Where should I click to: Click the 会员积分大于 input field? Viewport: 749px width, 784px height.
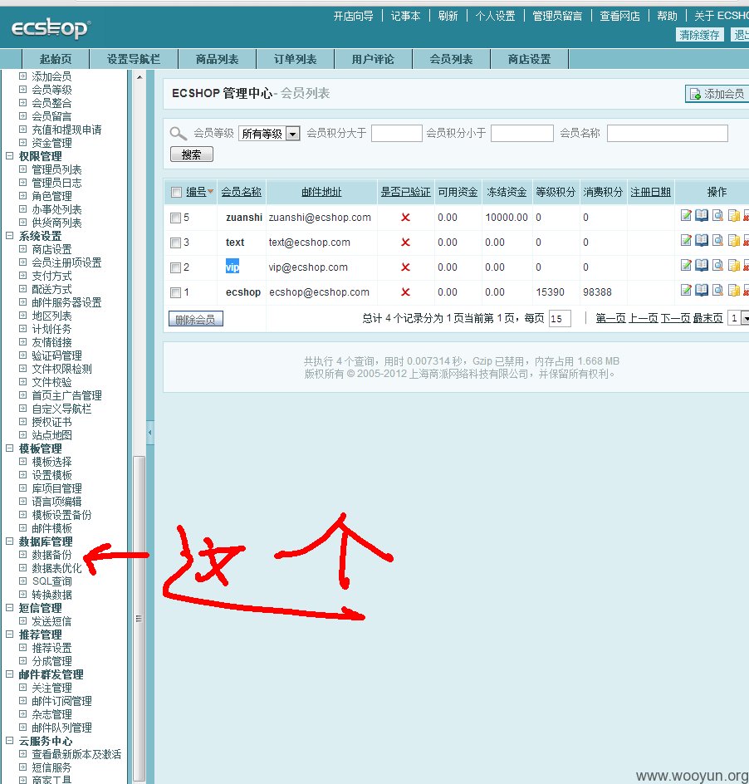coord(397,134)
